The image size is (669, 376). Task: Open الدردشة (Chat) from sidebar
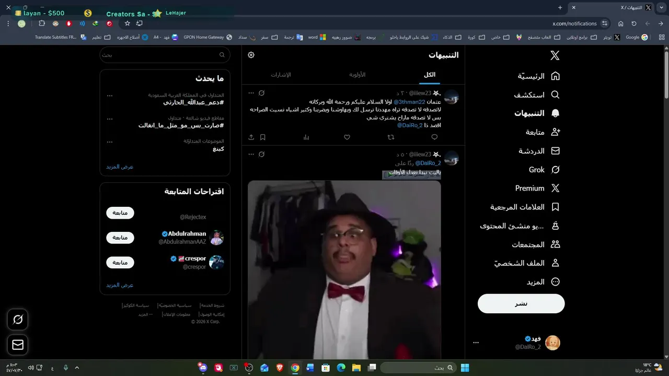(x=539, y=151)
